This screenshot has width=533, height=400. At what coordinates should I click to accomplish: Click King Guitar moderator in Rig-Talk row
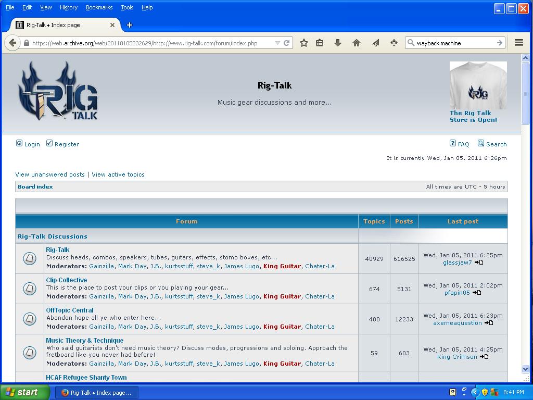point(282,266)
